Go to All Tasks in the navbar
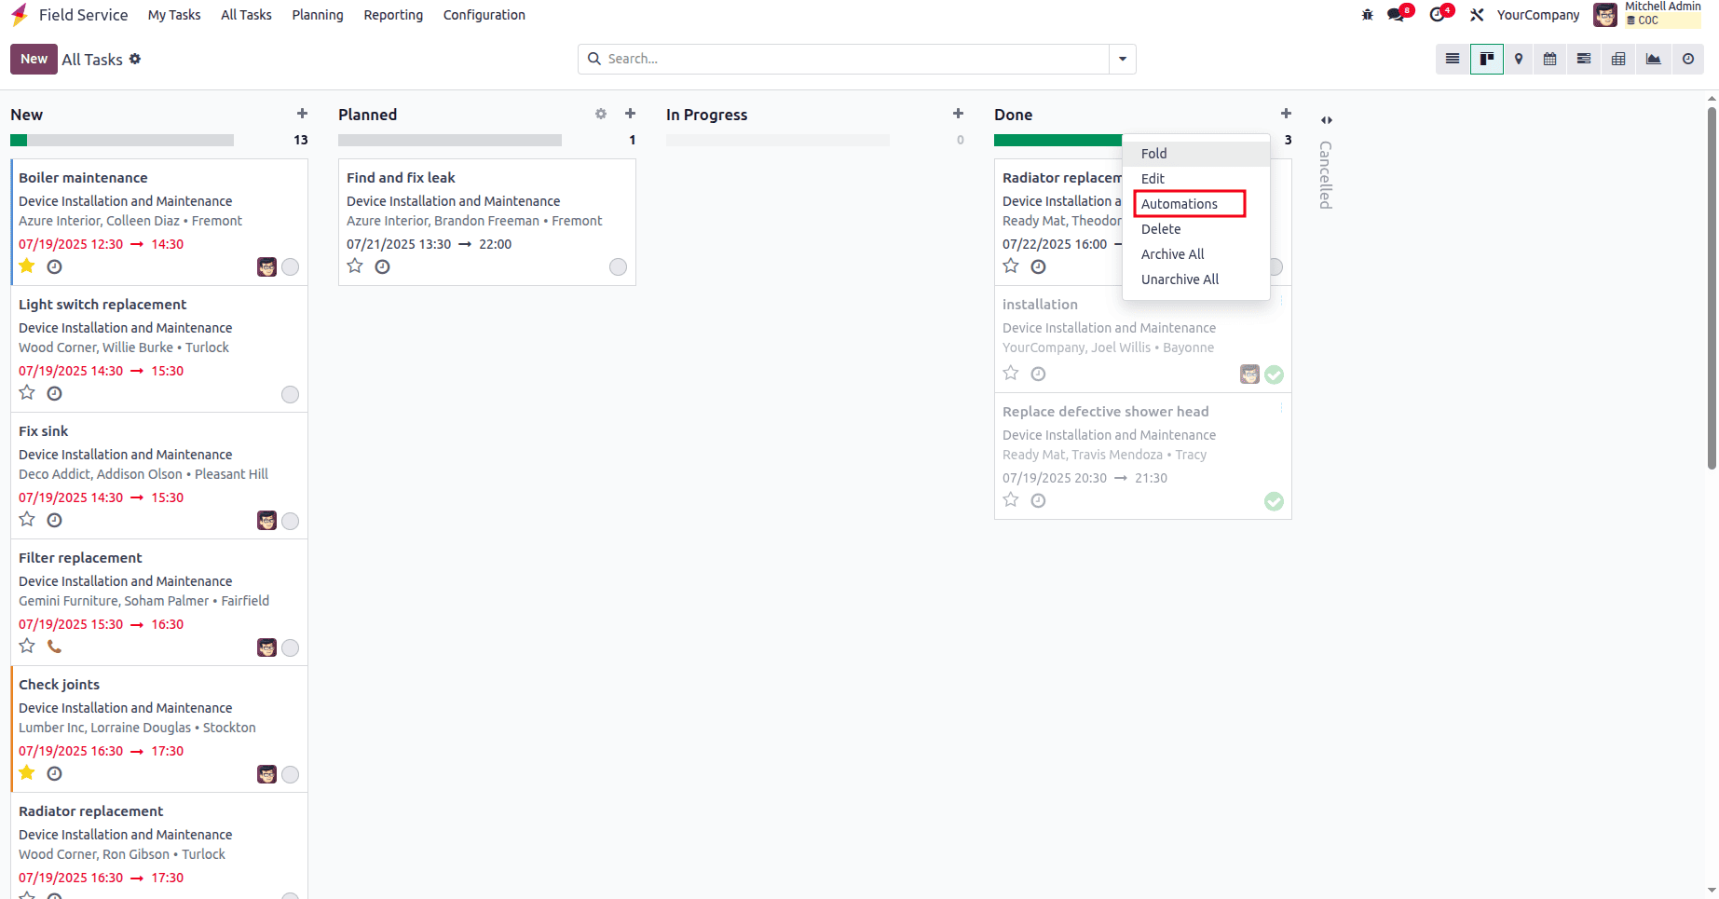1719x899 pixels. 246,15
